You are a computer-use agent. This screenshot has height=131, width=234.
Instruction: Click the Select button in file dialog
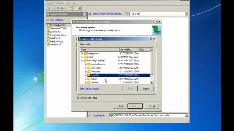tap(130, 88)
